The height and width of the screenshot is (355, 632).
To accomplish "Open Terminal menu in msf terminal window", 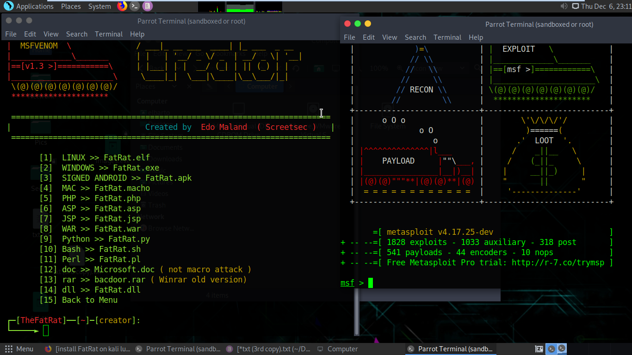I will pos(447,37).
